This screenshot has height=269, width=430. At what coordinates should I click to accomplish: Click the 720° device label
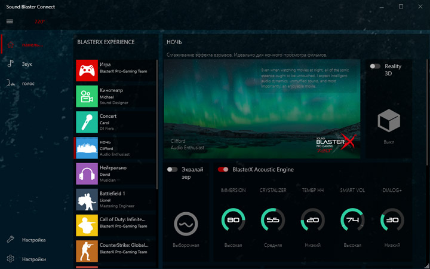pyautogui.click(x=39, y=22)
